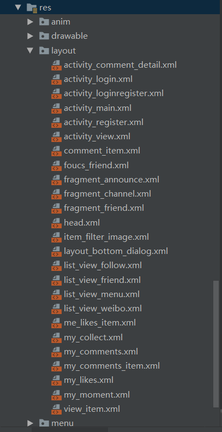Expand the anim folder arrow

(30, 22)
